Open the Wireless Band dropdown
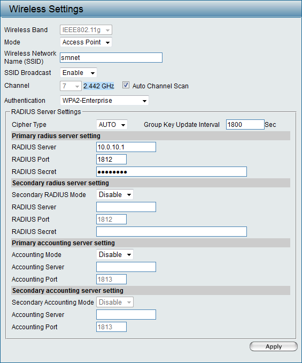This screenshot has width=302, height=363. (86, 30)
